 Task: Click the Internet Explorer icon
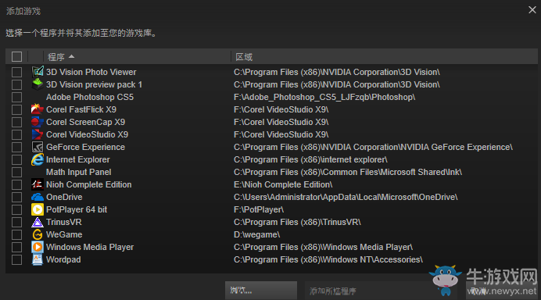click(38, 159)
